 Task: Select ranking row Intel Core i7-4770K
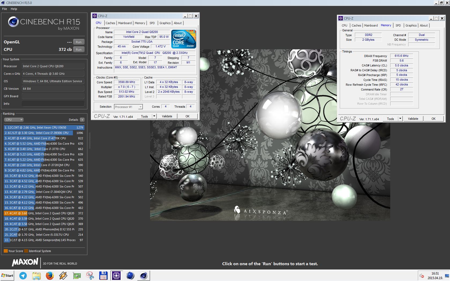coord(44,138)
